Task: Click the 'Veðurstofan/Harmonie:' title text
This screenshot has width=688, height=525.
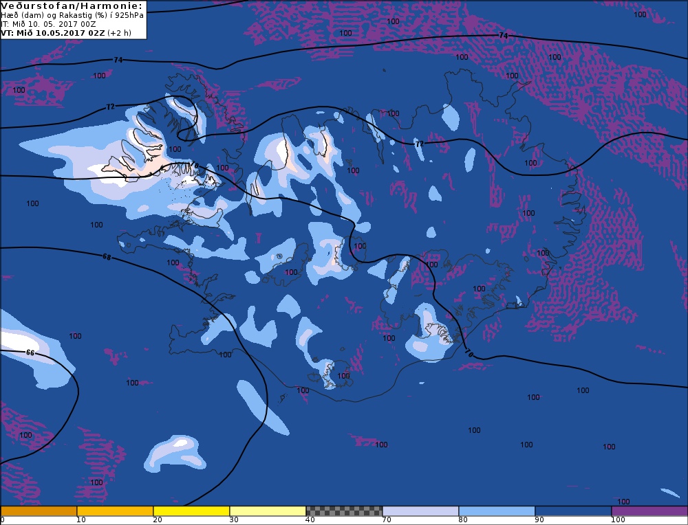Action: 72,6
